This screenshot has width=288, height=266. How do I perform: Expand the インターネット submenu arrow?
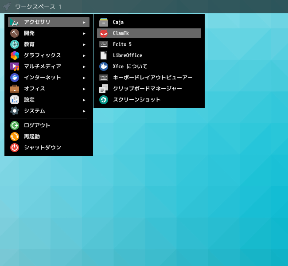pyautogui.click(x=84, y=78)
